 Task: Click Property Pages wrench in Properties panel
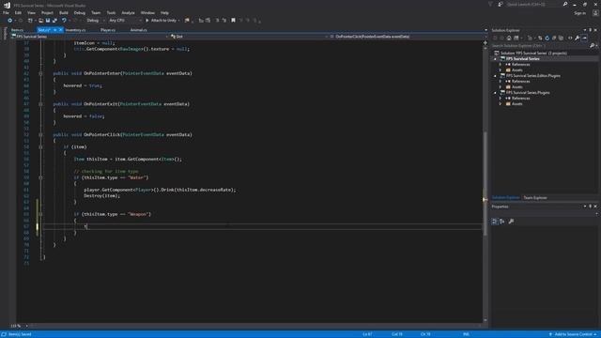pyautogui.click(x=511, y=222)
